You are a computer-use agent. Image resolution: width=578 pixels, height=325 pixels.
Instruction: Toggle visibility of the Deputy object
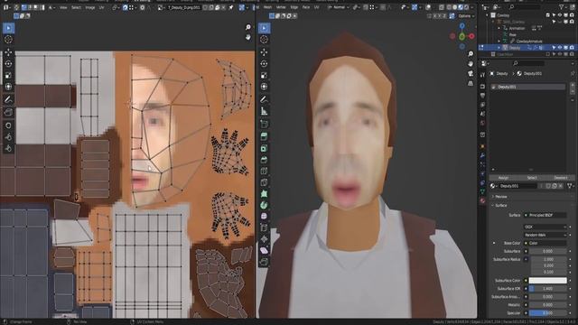coord(560,48)
